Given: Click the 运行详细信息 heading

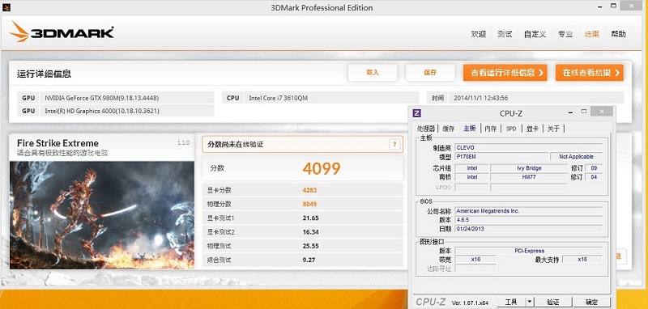Looking at the screenshot, I should (x=44, y=74).
